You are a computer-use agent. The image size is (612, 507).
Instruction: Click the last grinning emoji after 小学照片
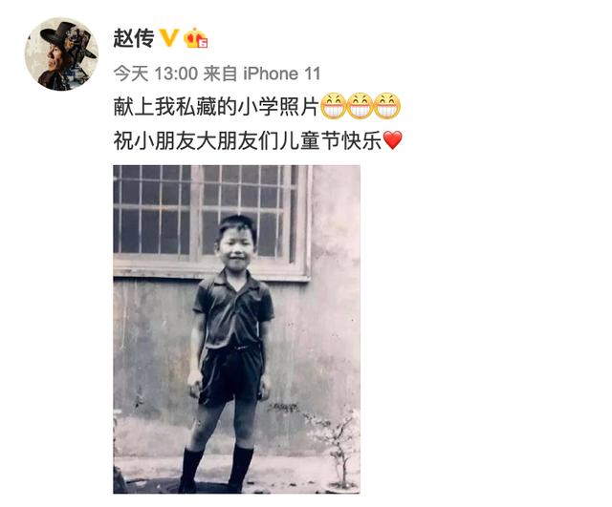click(x=387, y=106)
